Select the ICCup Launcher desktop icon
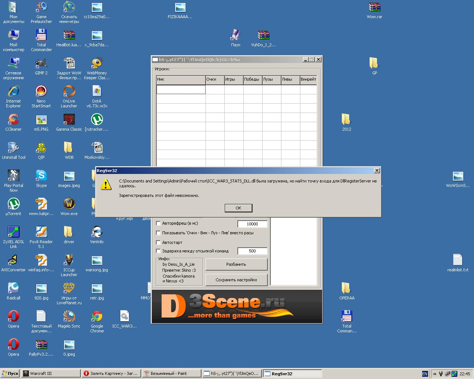Viewport: 474px width, 379px height. pyautogui.click(x=69, y=266)
